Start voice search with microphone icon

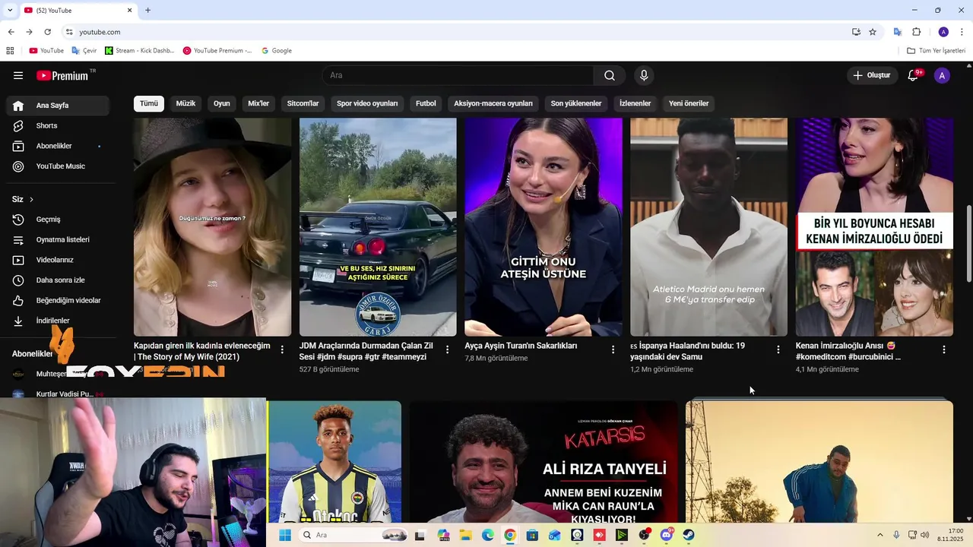coord(644,75)
